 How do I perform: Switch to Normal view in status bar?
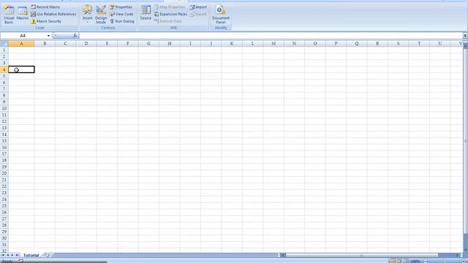393,262
